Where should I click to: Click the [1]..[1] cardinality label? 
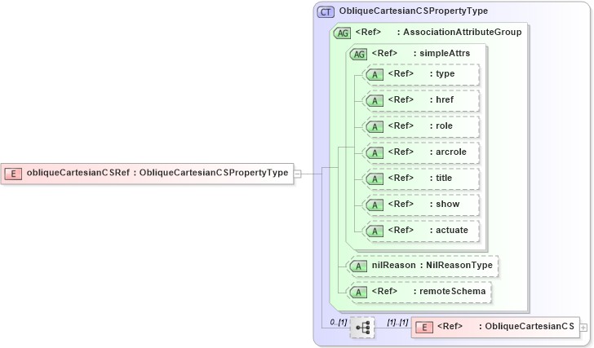point(397,322)
